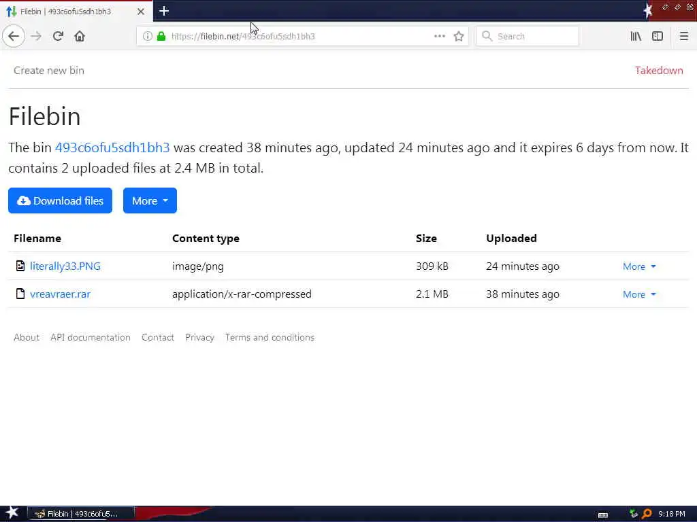Open the Contact footer link
The height and width of the screenshot is (522, 697).
pyautogui.click(x=158, y=337)
